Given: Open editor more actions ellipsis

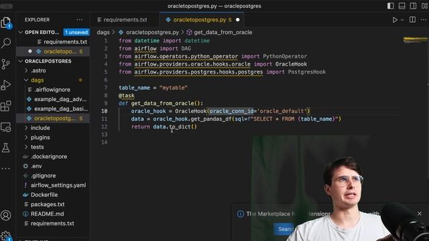Looking at the screenshot, I should 424,19.
